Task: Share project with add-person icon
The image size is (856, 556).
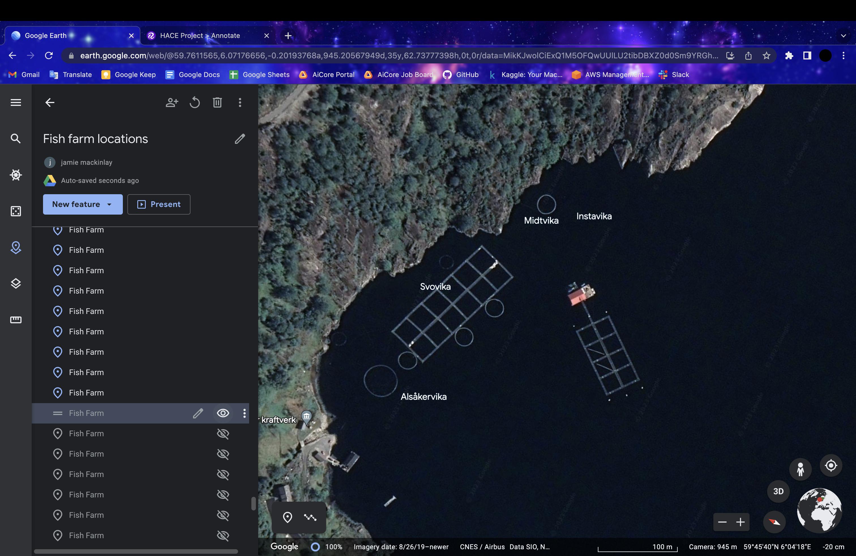Action: coord(172,102)
